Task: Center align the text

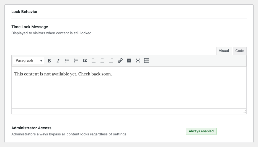Action: pos(102,61)
